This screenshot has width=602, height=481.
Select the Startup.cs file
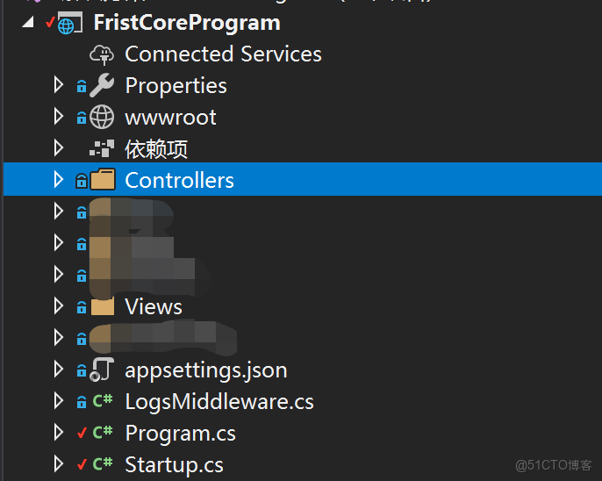pos(174,465)
